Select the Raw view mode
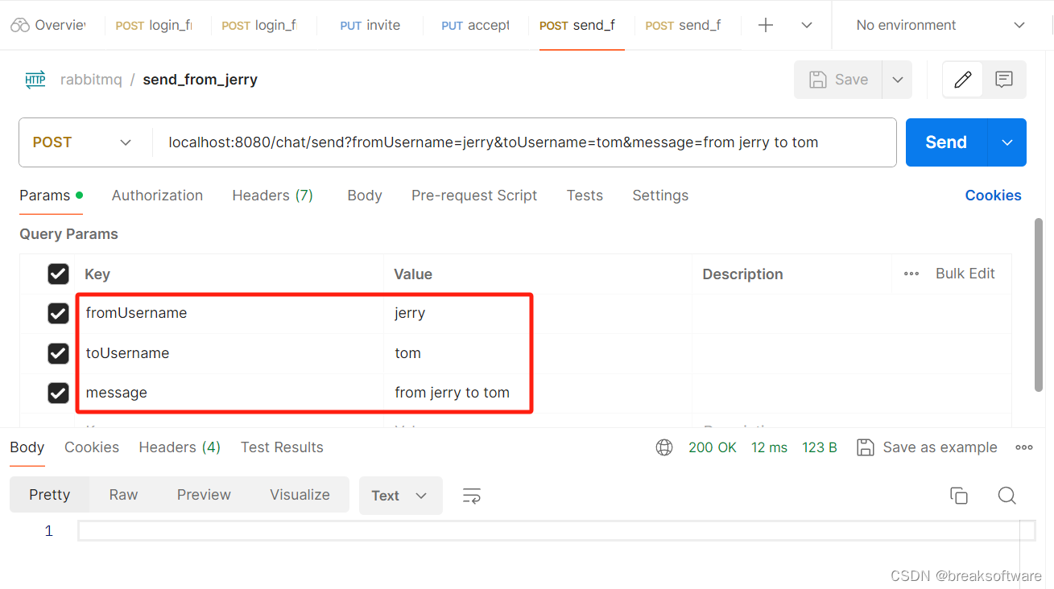The image size is (1054, 589). [x=123, y=495]
